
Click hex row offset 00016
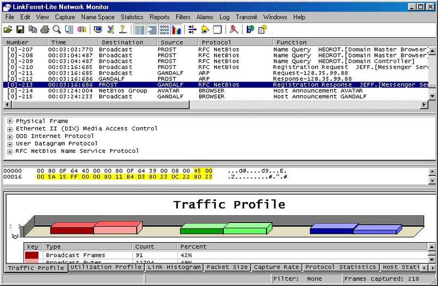coord(13,176)
